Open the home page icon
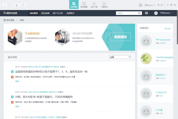 [17, 5]
